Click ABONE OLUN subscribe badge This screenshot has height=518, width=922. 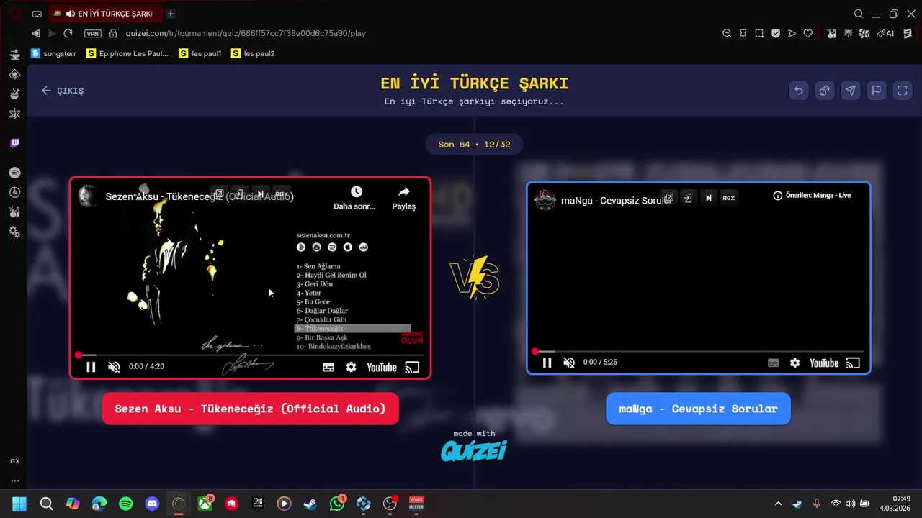[x=412, y=337]
